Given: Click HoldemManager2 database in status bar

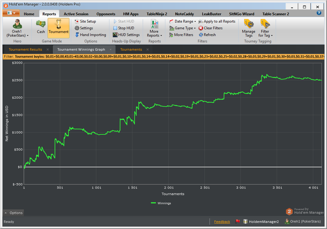Looking at the screenshot, I should pos(261,222).
